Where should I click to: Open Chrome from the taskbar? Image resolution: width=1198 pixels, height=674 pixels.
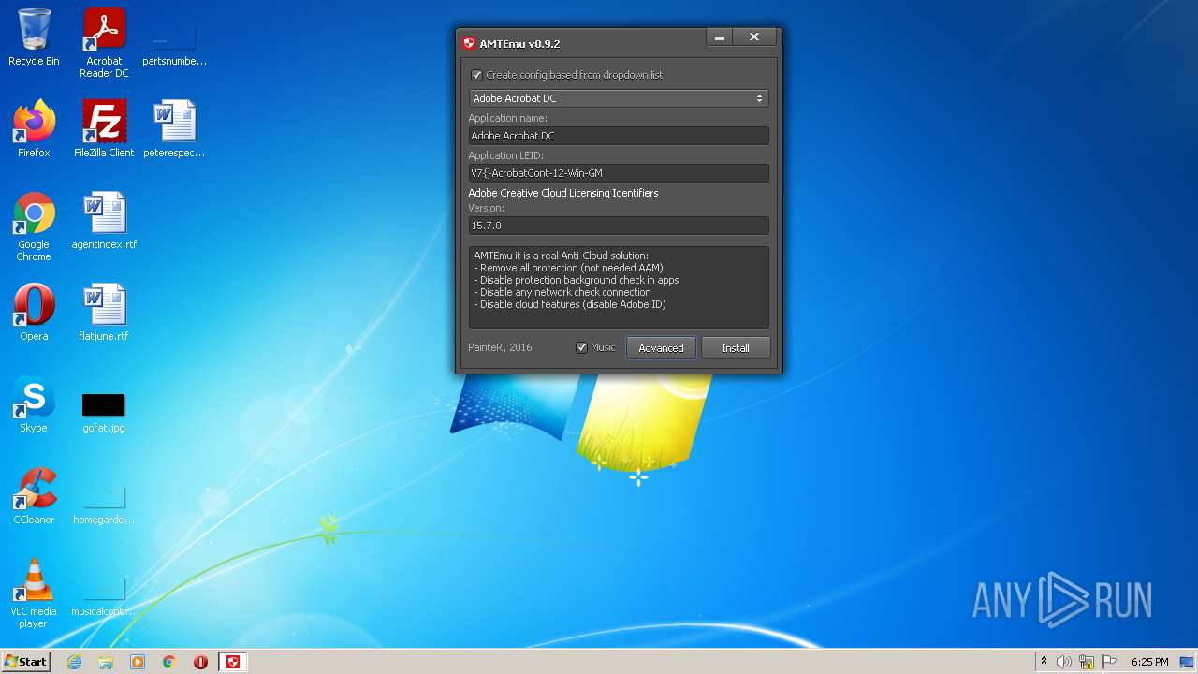(x=169, y=662)
